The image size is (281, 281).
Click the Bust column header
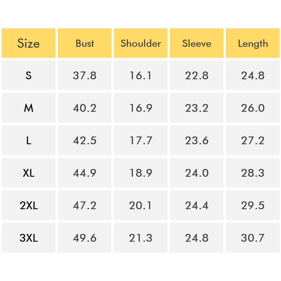pos(85,44)
